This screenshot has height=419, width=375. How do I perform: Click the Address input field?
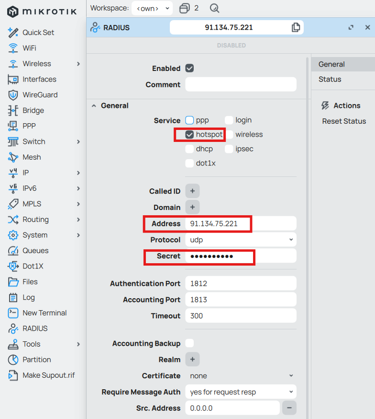pyautogui.click(x=241, y=223)
